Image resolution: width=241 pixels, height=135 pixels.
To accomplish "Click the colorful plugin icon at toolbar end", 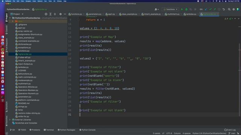I will [x=238, y=9].
